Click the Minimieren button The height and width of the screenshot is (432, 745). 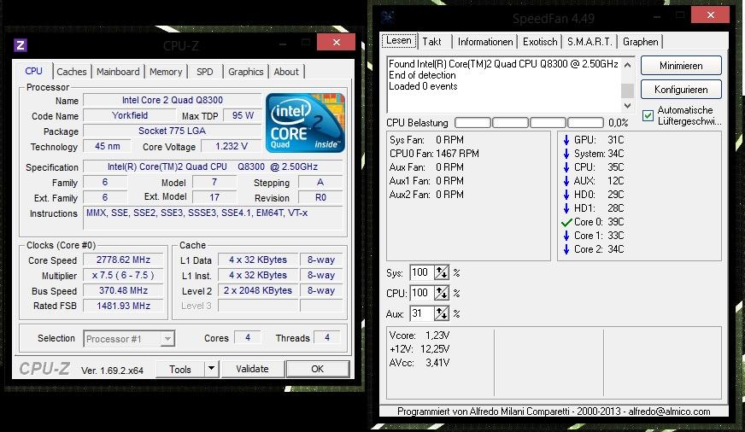click(x=681, y=66)
